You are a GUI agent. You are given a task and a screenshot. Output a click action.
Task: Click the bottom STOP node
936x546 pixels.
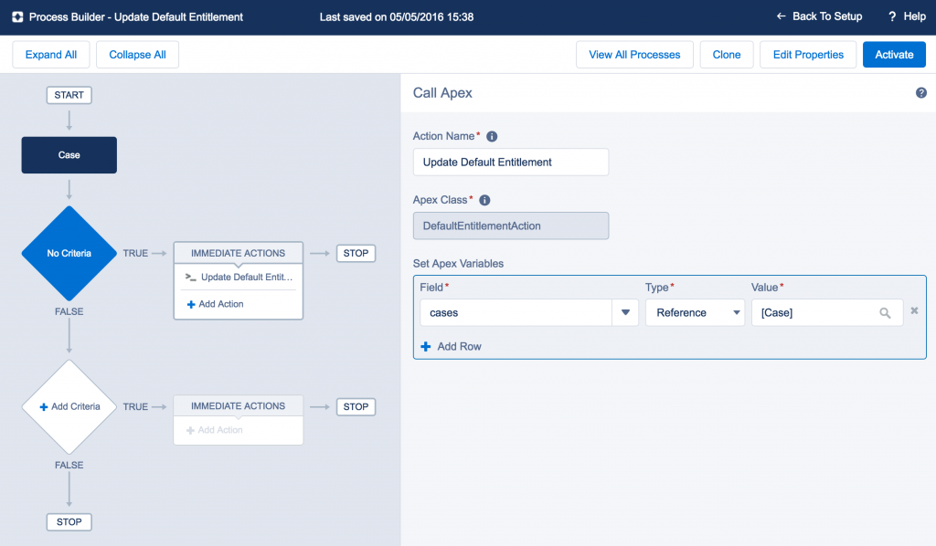pos(69,522)
